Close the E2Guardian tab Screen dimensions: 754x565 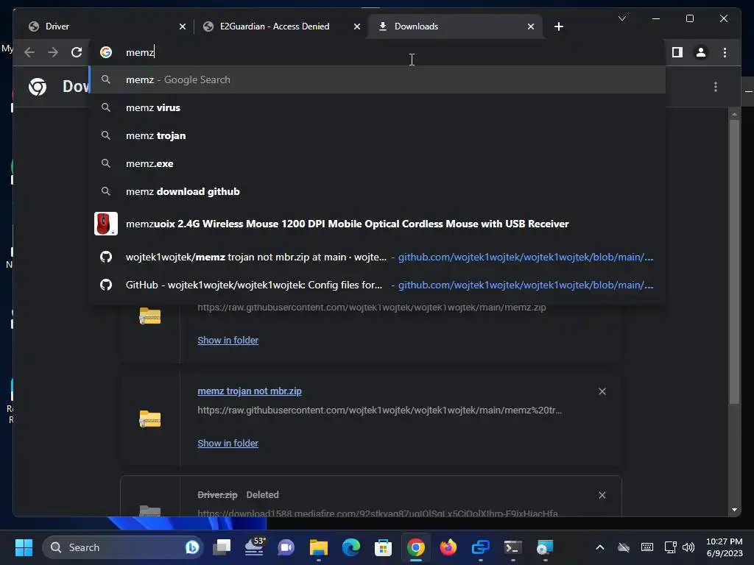357,26
